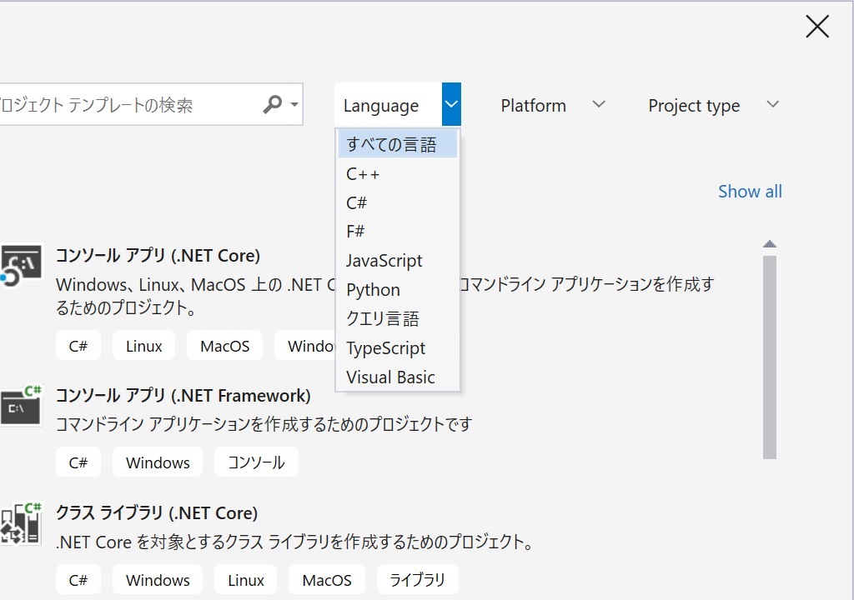The image size is (854, 600).
Task: Select the コンソール アプリ (.NET Framework) template icon
Action: [21, 406]
